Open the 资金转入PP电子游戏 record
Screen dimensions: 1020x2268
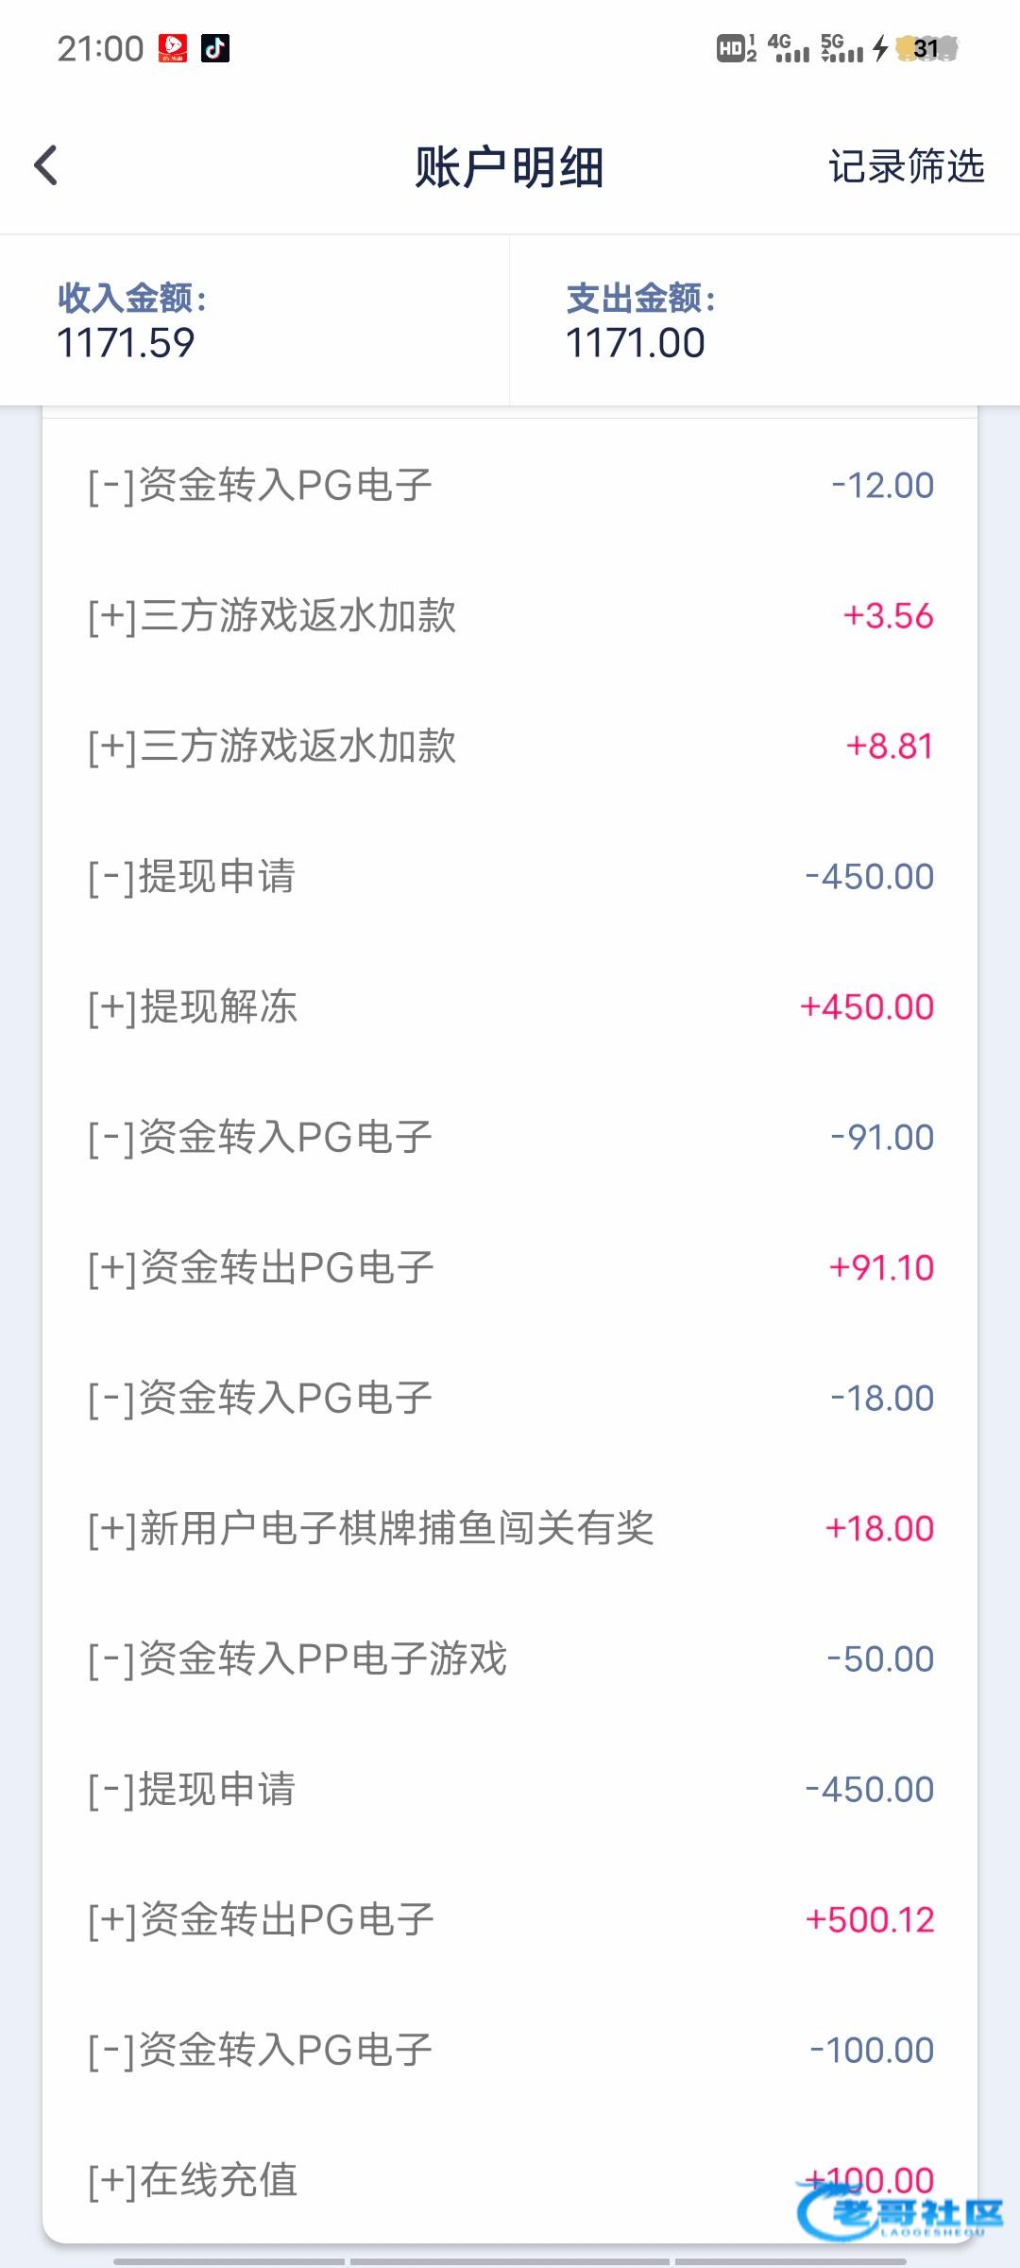click(510, 1659)
